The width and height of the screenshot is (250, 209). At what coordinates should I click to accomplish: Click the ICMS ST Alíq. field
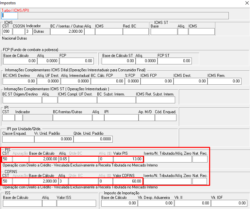click(x=183, y=31)
